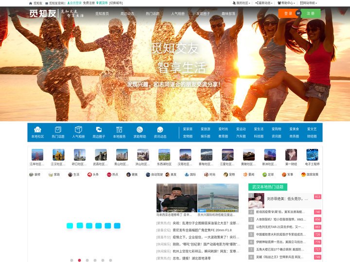Select the 热点 category icon
350x262 pixels.
pyautogui.click(x=109, y=175)
